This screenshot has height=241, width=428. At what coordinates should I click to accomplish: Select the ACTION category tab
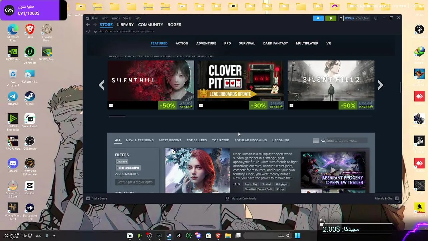tap(182, 43)
